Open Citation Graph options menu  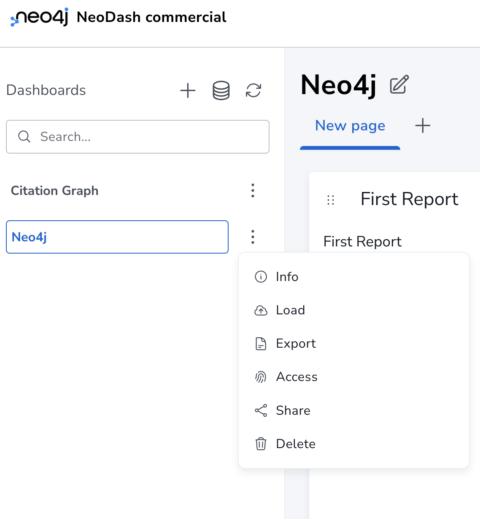(253, 191)
